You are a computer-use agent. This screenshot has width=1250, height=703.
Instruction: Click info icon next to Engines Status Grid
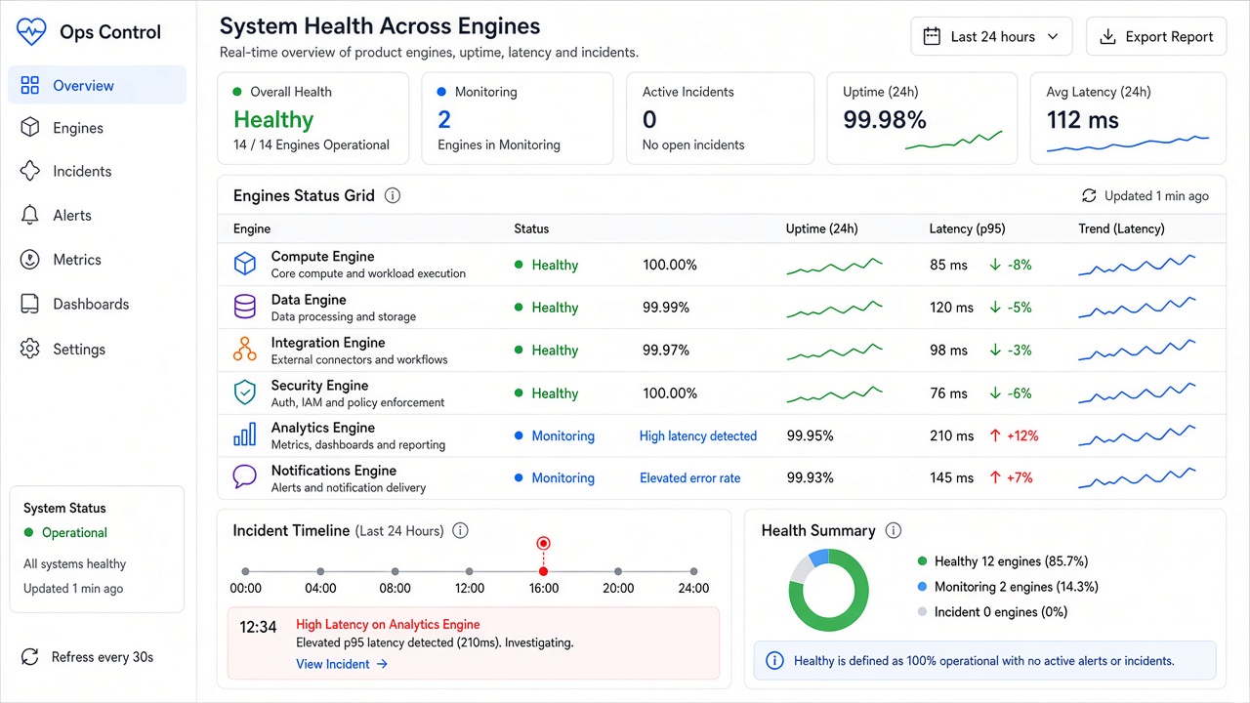[x=393, y=195]
